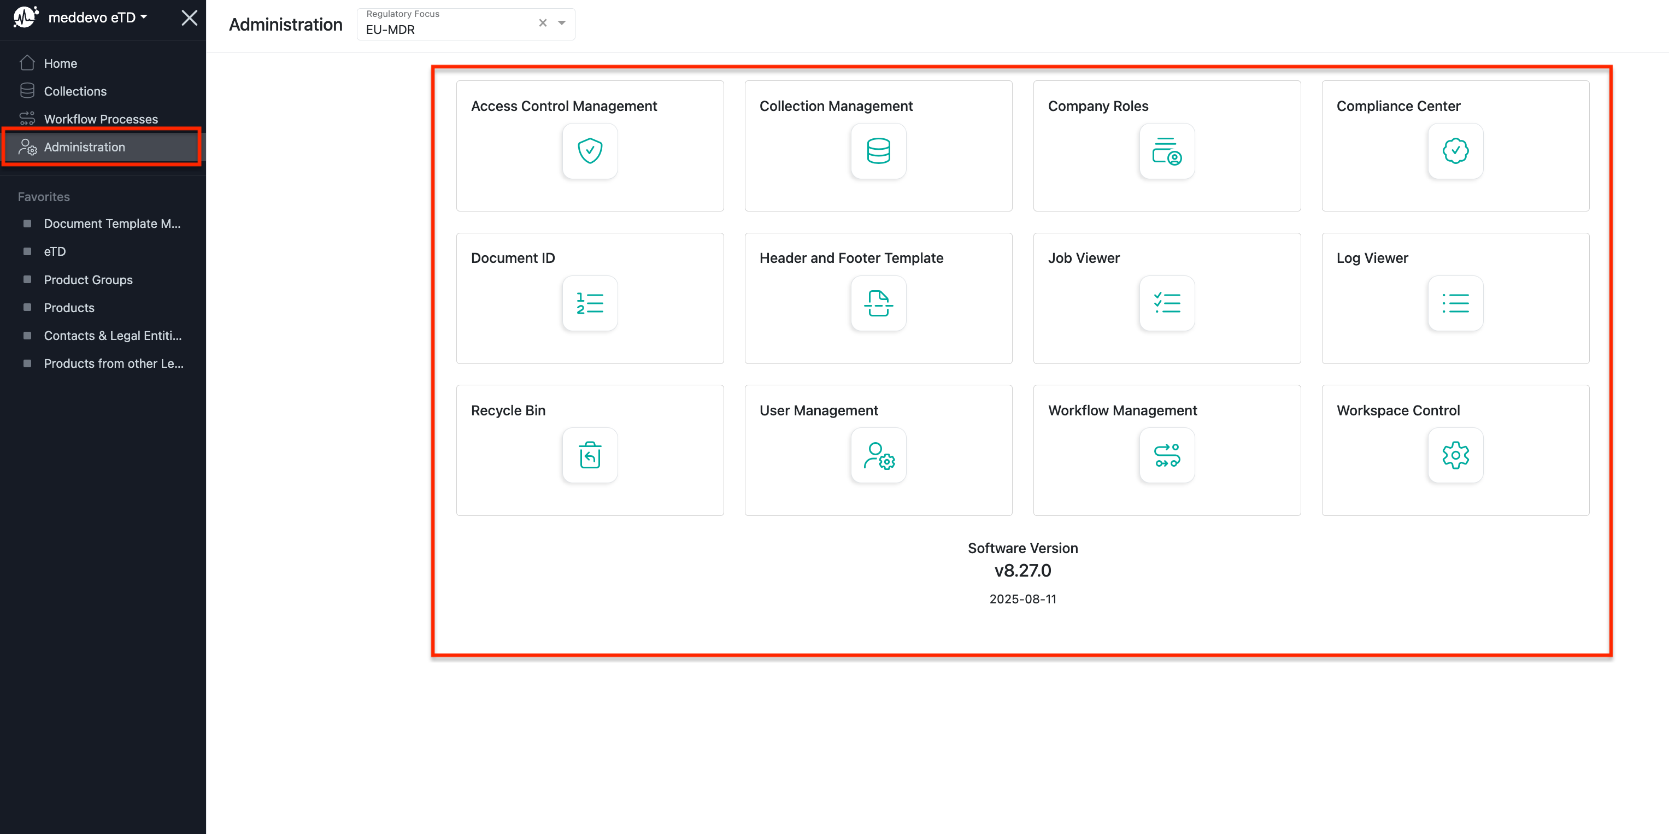Open the Document ID numbered-list icon
The image size is (1669, 834).
pyautogui.click(x=590, y=303)
